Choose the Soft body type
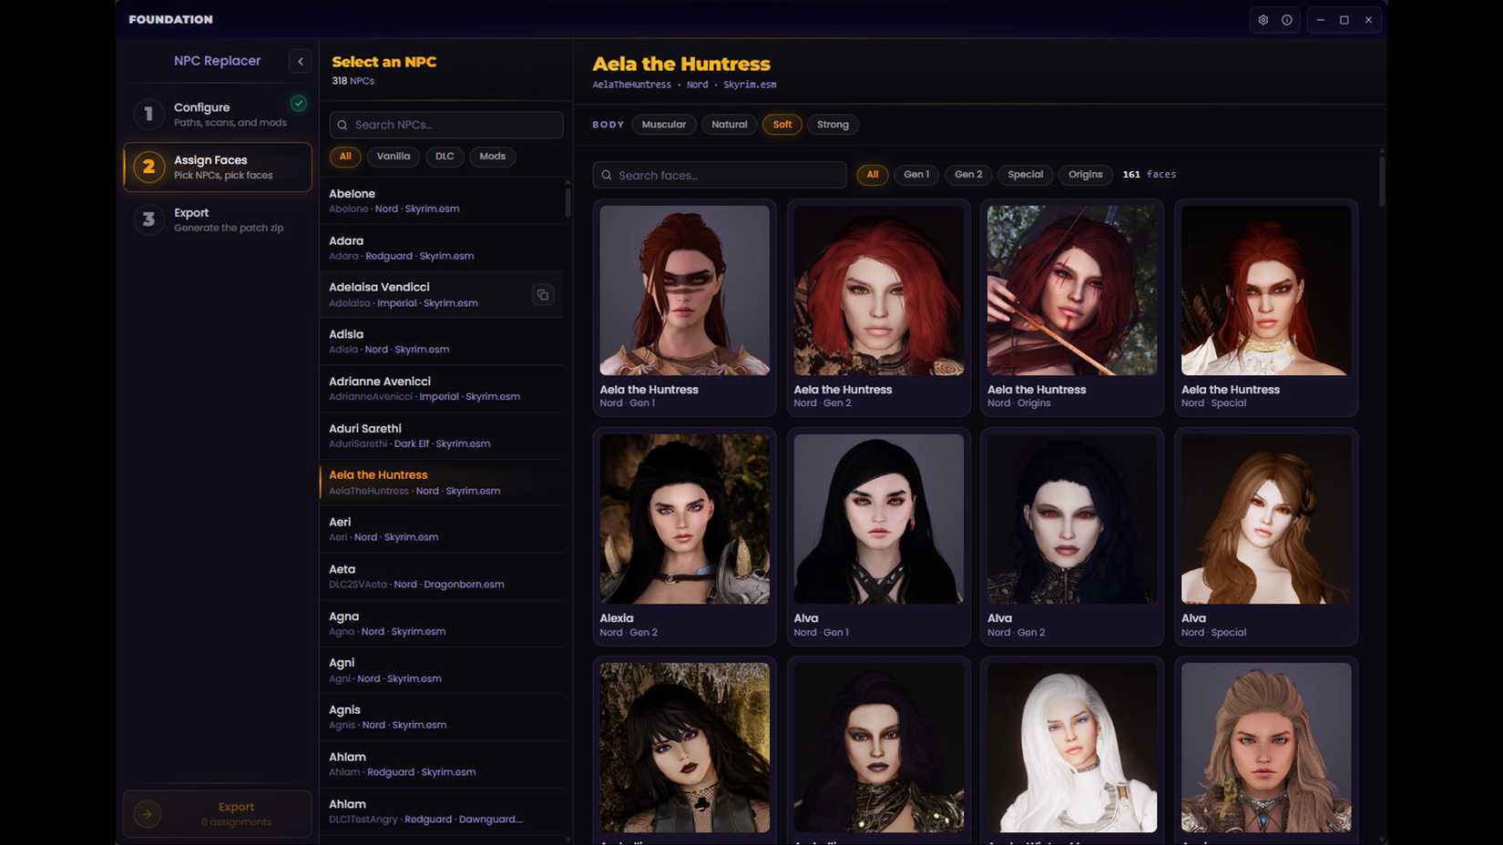 tap(782, 125)
